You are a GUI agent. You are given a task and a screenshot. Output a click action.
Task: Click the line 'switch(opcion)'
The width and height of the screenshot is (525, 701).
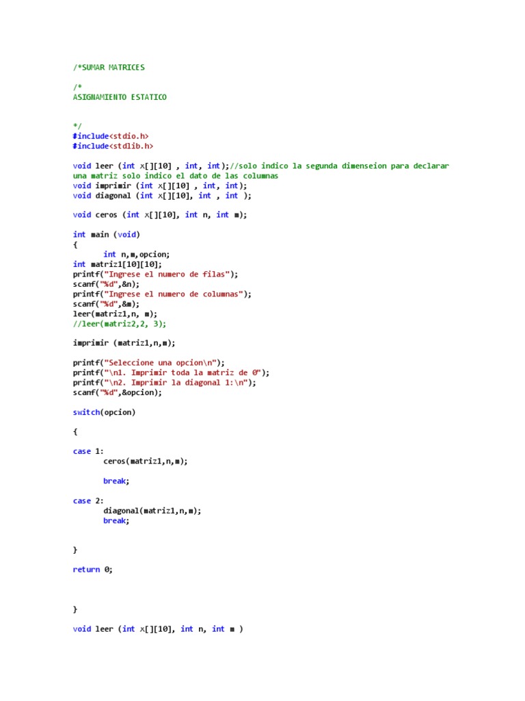click(104, 412)
